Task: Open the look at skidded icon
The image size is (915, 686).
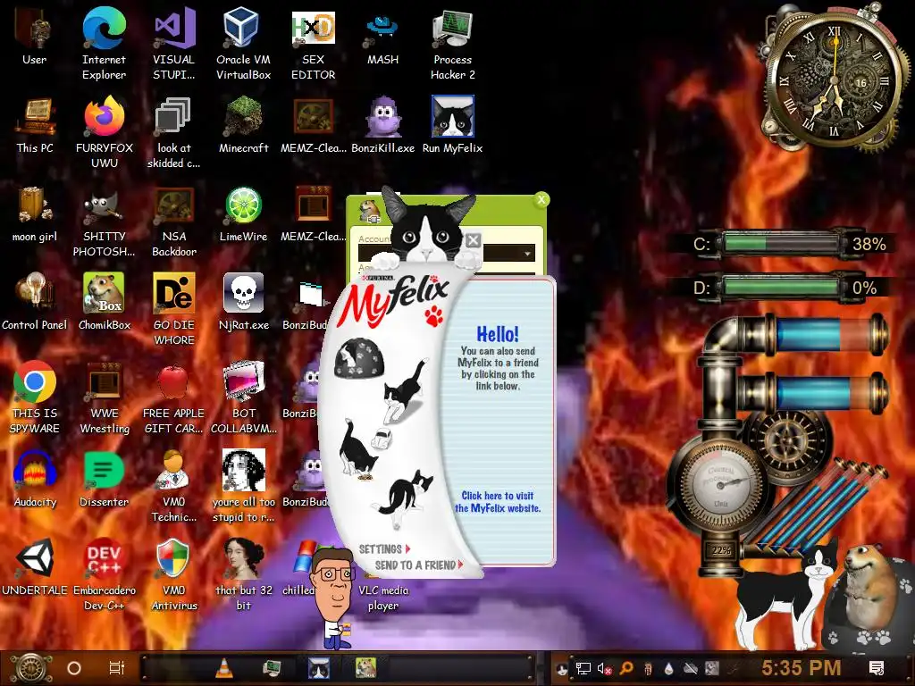Action: pyautogui.click(x=173, y=117)
